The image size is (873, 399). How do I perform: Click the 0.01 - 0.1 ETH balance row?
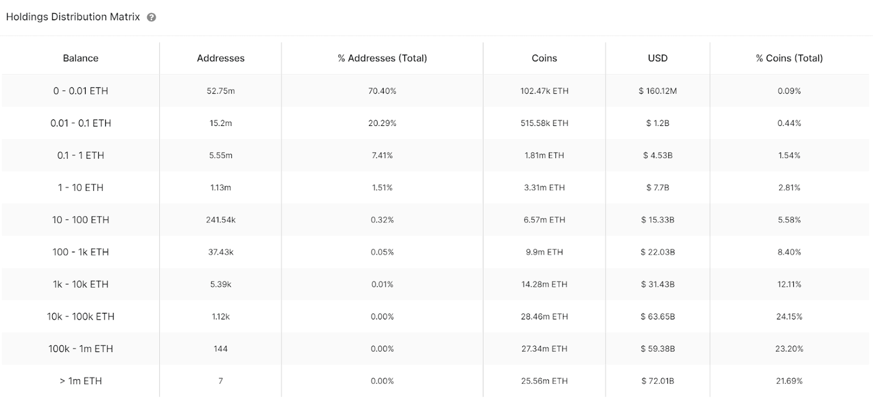(x=81, y=123)
